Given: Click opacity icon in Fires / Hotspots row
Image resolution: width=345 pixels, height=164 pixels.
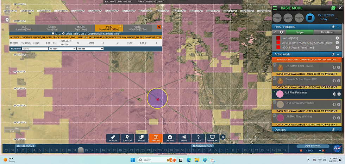Looking at the screenshot, I should click(x=281, y=32).
